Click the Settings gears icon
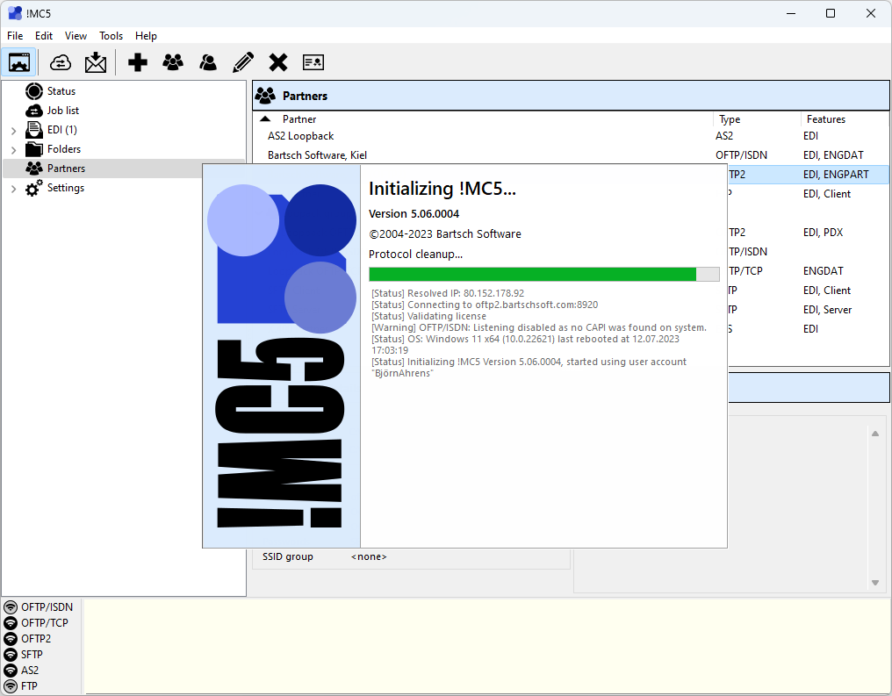The height and width of the screenshot is (696, 892). click(34, 188)
